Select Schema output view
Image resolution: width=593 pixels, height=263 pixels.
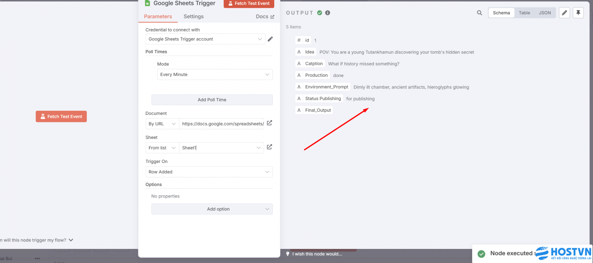coord(501,13)
